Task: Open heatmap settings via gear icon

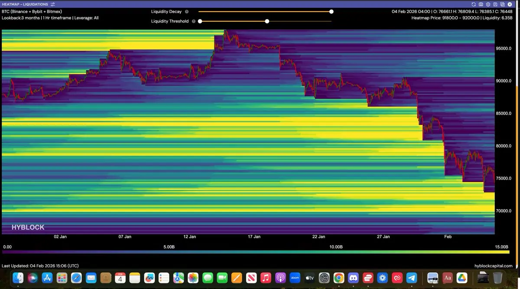Action: click(488, 4)
